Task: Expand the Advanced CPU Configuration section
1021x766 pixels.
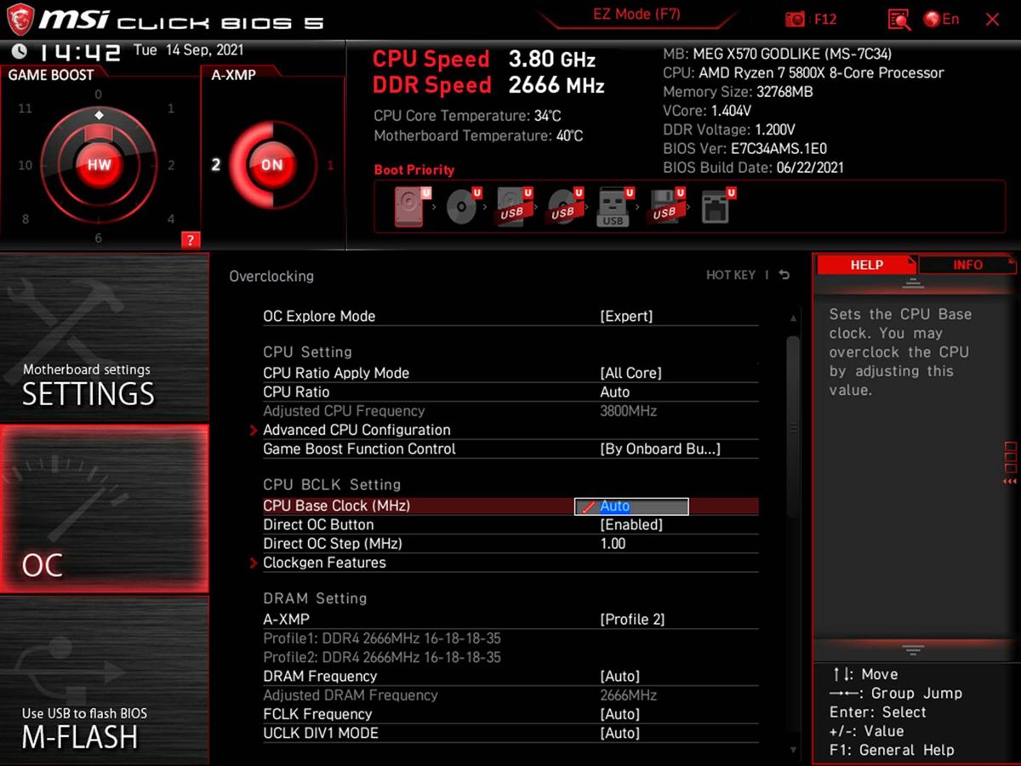Action: (357, 430)
